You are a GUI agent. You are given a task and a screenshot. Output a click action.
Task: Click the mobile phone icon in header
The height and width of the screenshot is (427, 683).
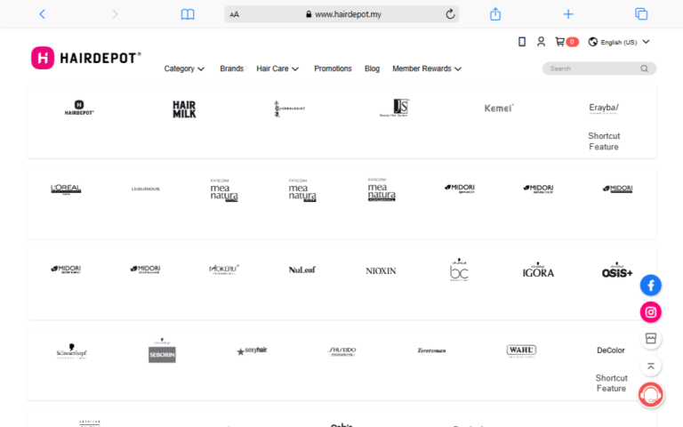pos(522,42)
